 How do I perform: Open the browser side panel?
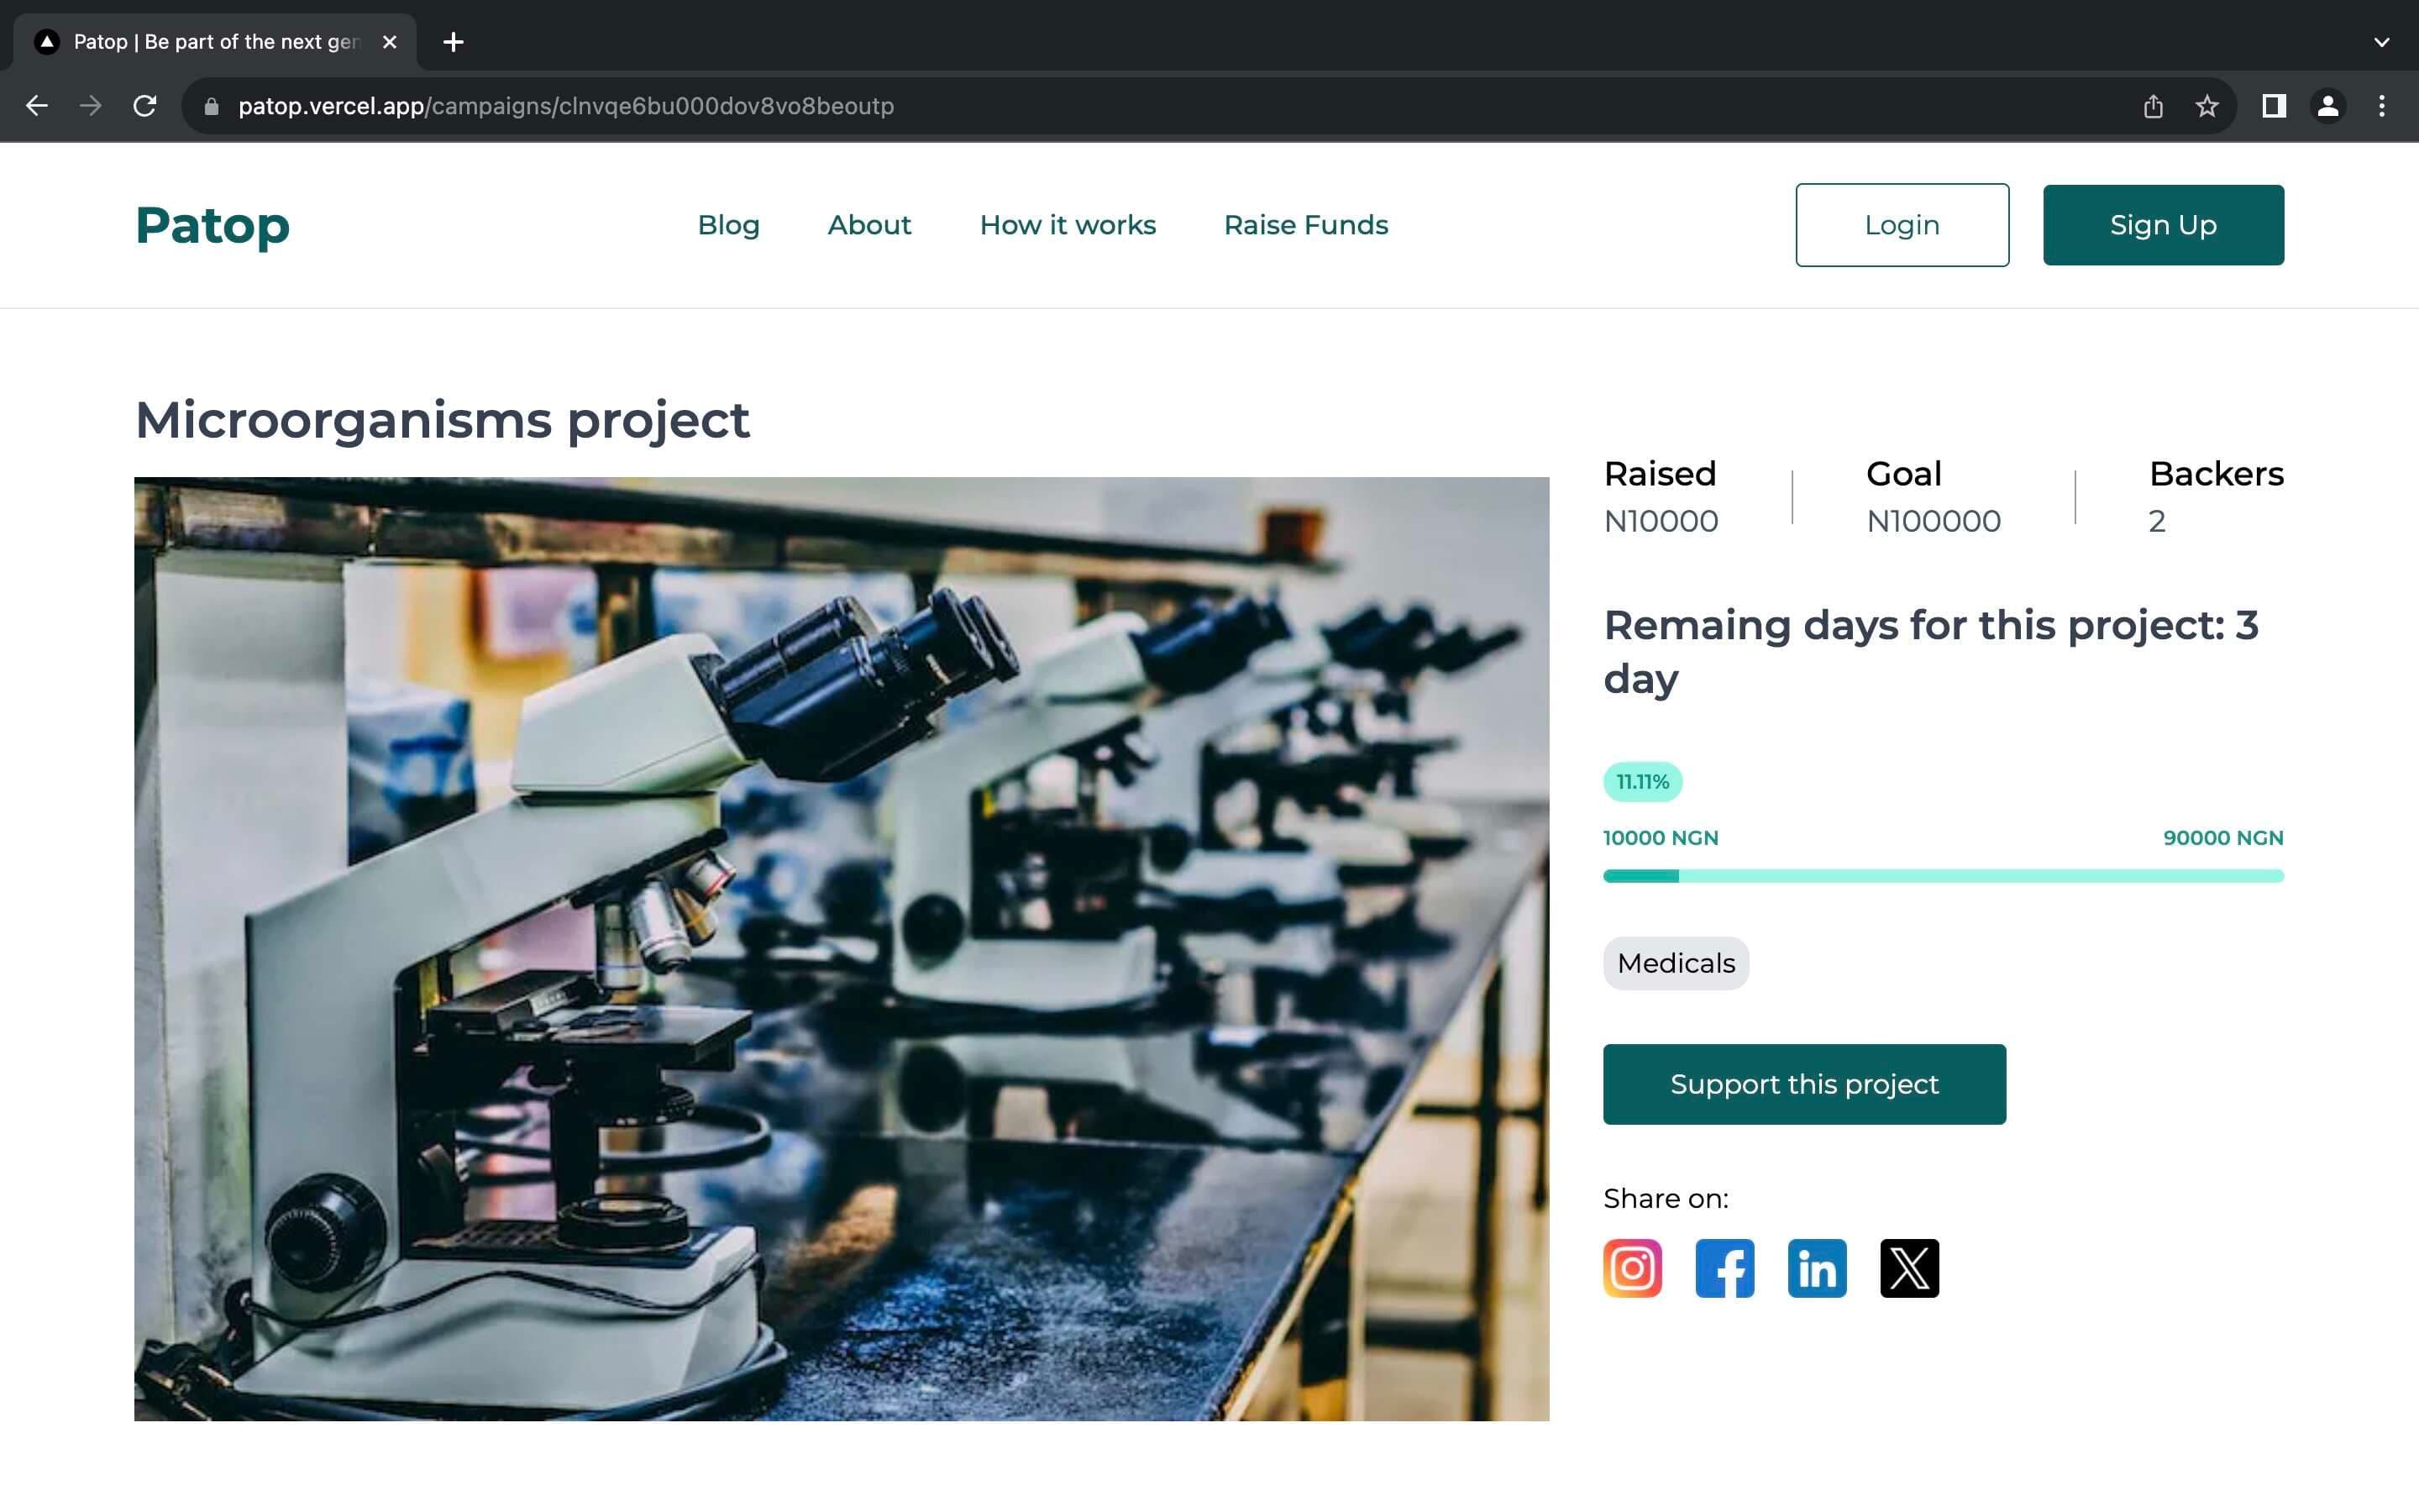coord(2273,106)
